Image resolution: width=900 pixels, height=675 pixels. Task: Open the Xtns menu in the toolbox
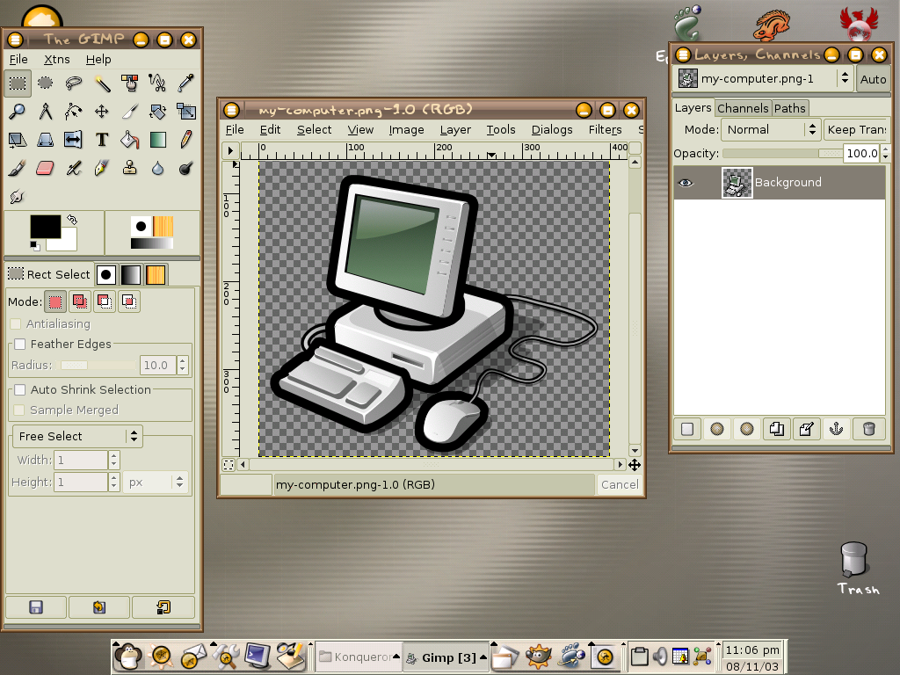57,59
